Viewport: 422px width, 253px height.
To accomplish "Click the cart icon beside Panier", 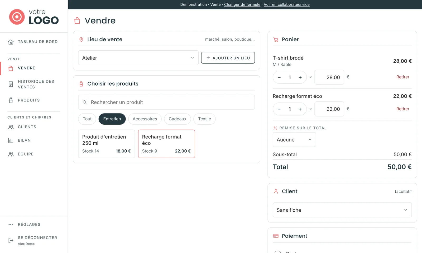I will (276, 40).
